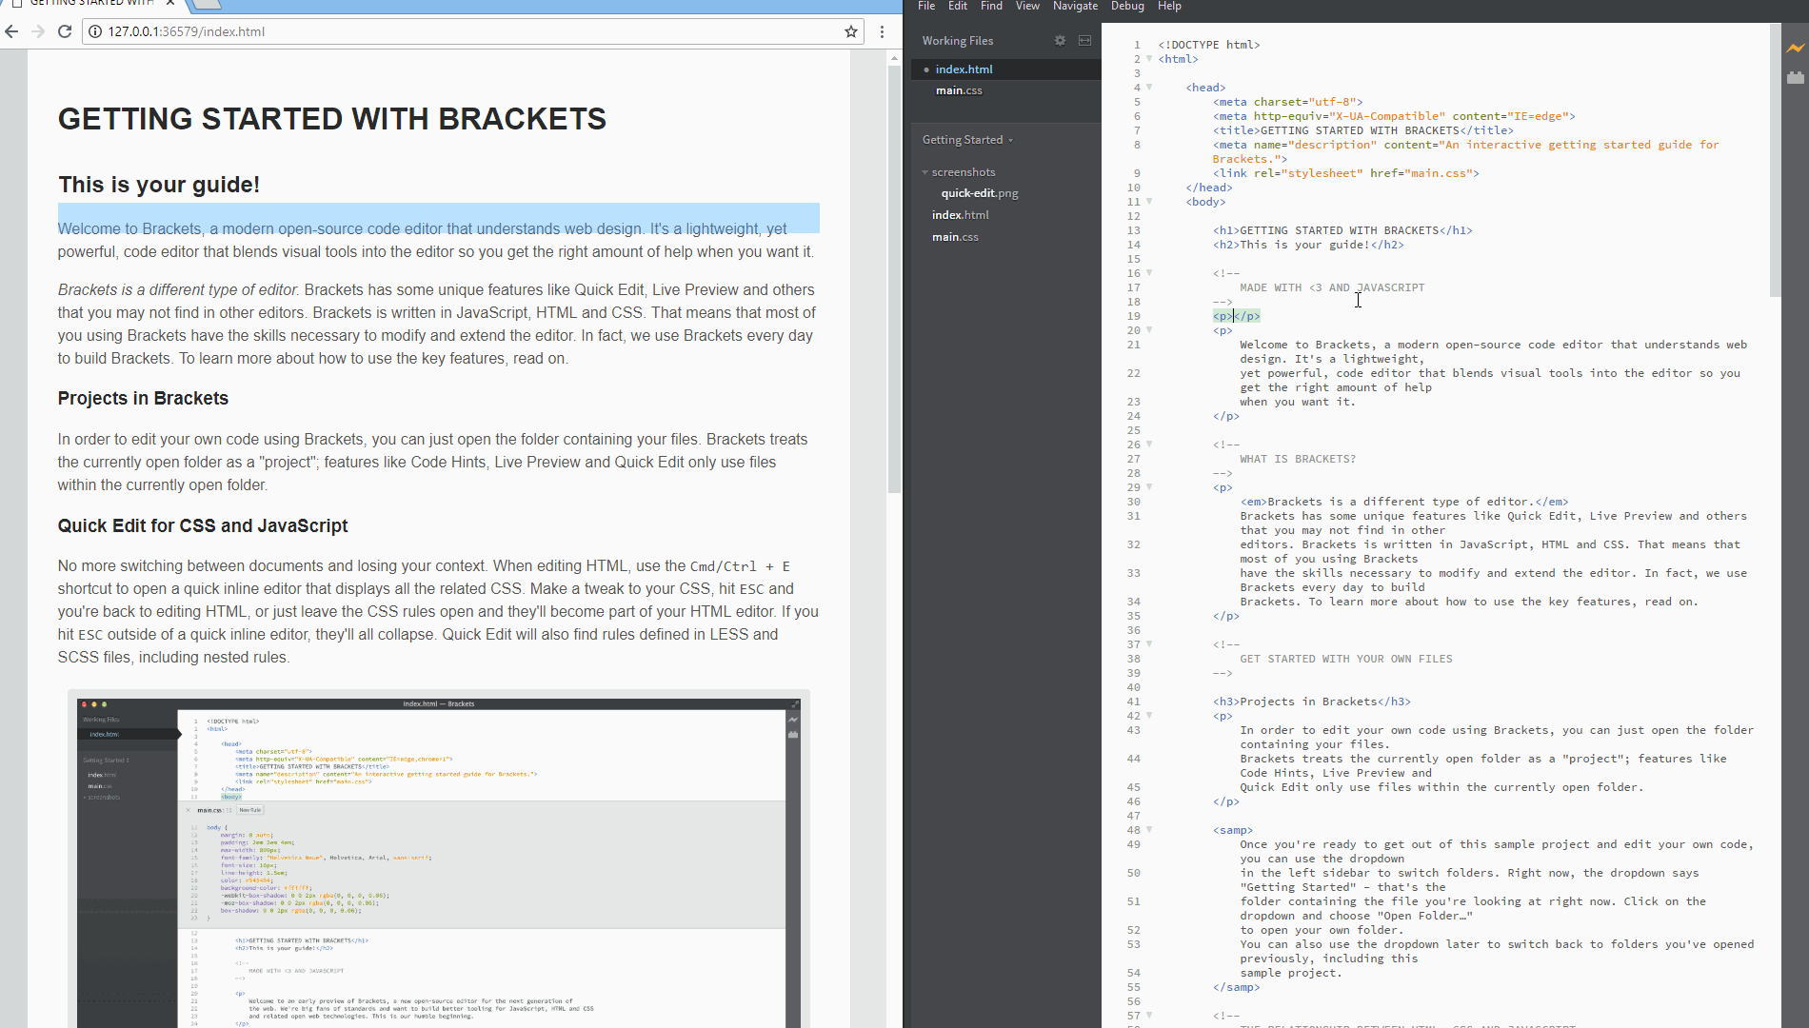This screenshot has width=1809, height=1028.
Task: Click the browser page vertical scrollbar
Action: [x=894, y=278]
